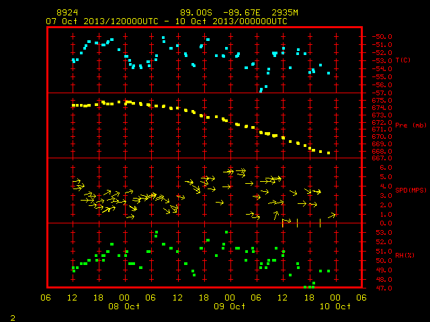Image resolution: width=430 pixels, height=322 pixels.
Task: Click the RH(%) humidity axis label
Action: [x=404, y=255]
